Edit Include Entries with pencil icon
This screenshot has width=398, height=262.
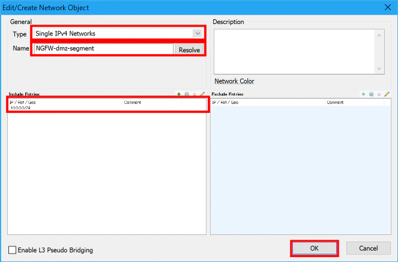(202, 94)
